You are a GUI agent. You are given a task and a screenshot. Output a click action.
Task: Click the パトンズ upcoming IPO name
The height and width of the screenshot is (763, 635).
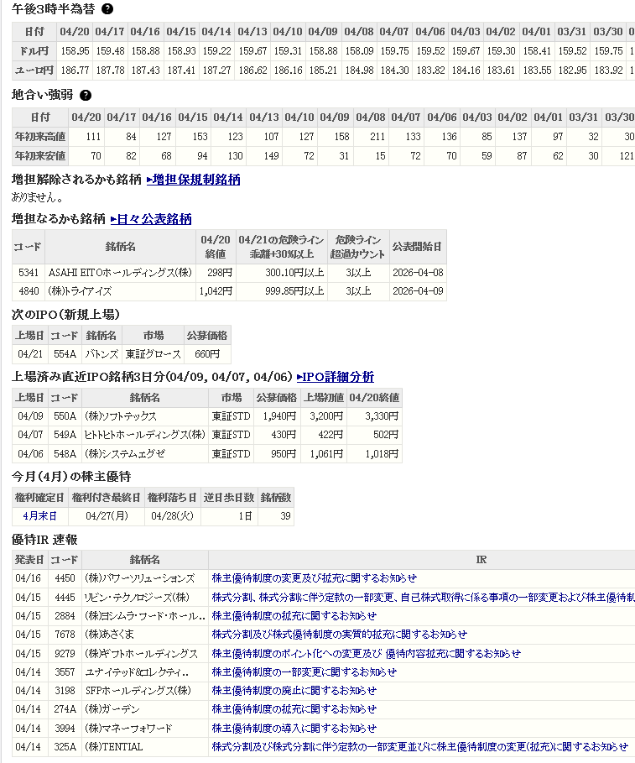point(101,354)
